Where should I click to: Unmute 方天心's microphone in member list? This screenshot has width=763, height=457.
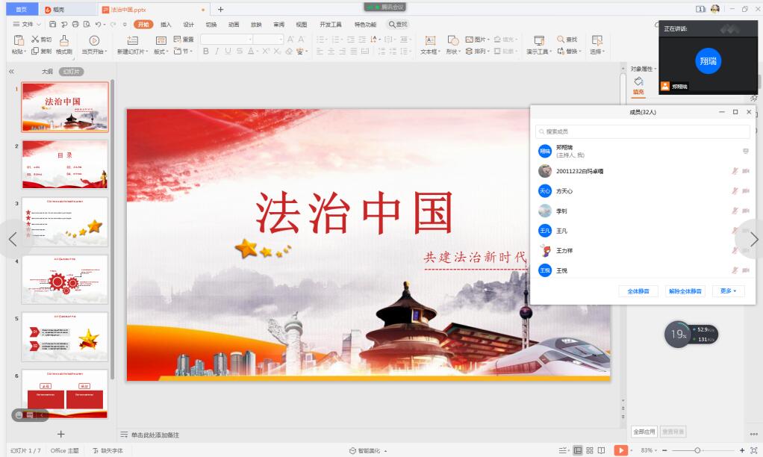click(x=735, y=191)
